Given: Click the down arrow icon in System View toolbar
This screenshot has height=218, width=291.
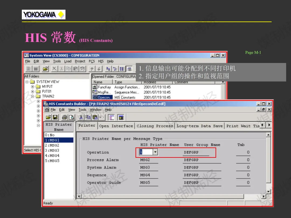Looking at the screenshot, I should pos(99,69).
